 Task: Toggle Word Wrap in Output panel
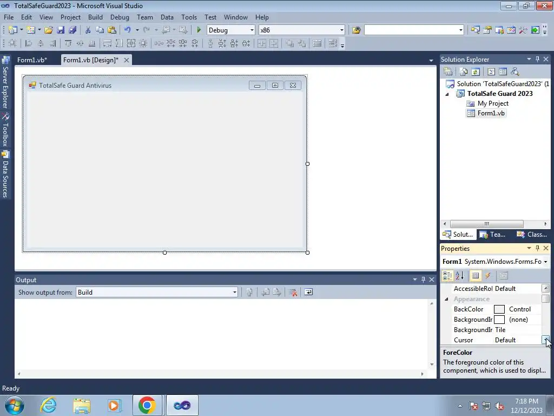pos(308,292)
